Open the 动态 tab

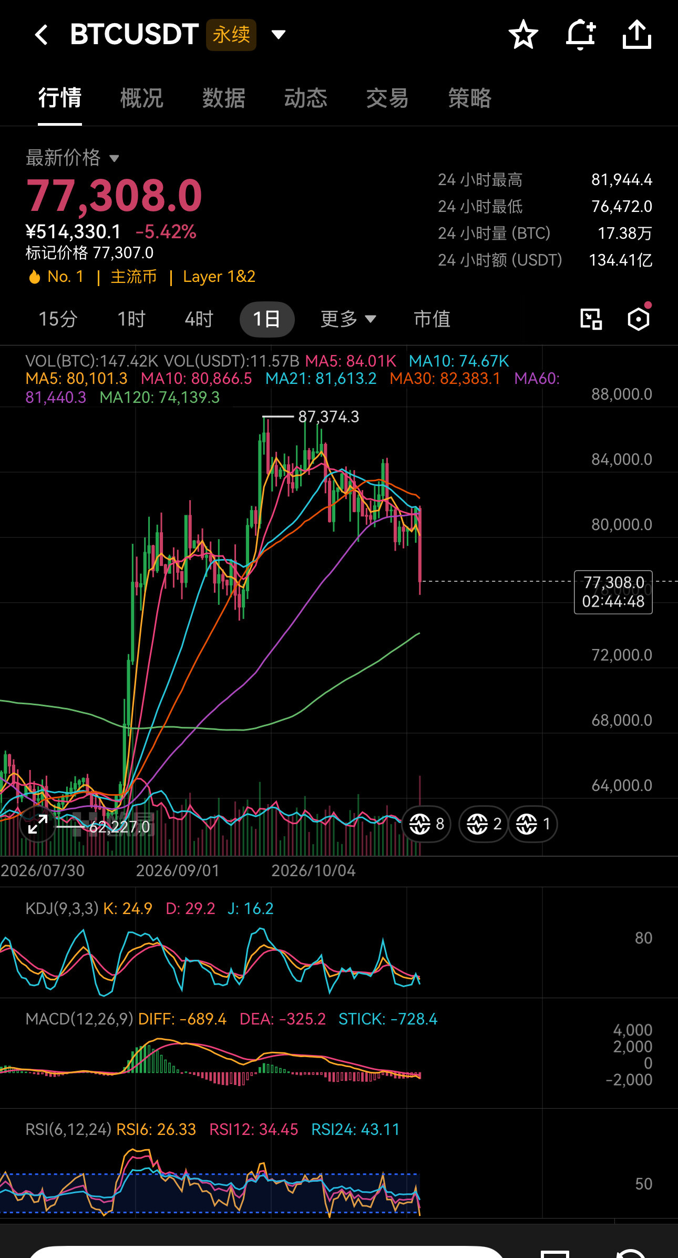pyautogui.click(x=306, y=98)
